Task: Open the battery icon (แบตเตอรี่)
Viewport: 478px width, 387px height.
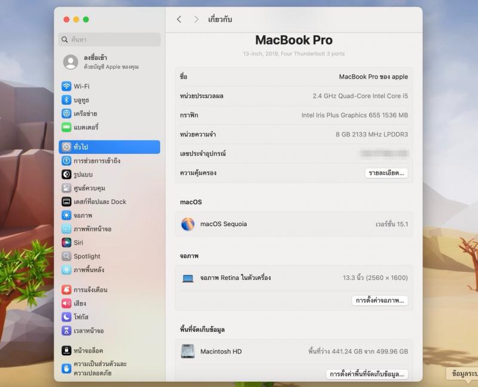Action: [x=66, y=127]
